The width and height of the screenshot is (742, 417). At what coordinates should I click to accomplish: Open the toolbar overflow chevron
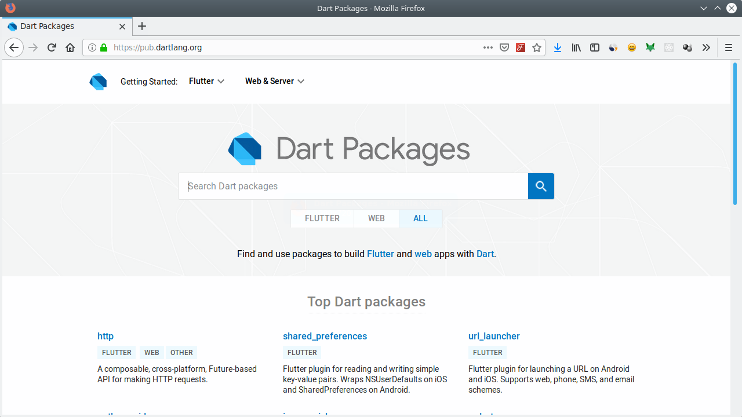click(x=706, y=47)
